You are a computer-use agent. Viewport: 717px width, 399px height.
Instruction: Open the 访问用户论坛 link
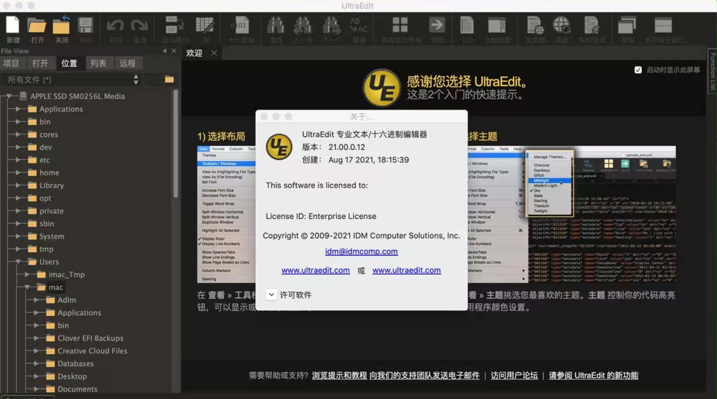(514, 376)
